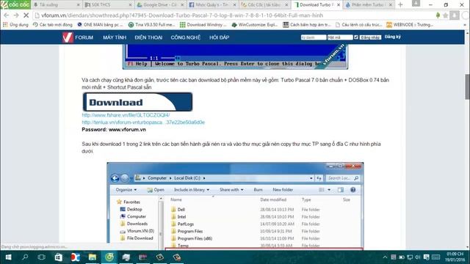The image size is (470, 264).
Task: Show hidden system tray icons chevron
Action: (x=385, y=257)
